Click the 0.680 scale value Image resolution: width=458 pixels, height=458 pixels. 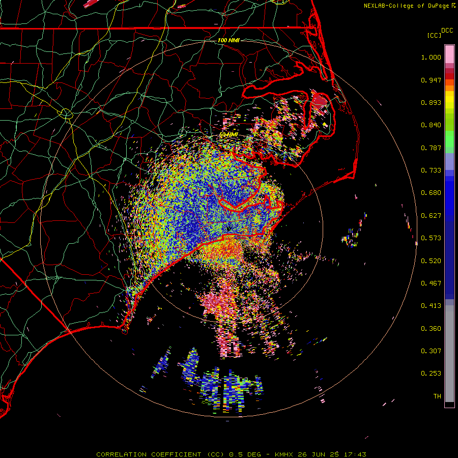[431, 193]
